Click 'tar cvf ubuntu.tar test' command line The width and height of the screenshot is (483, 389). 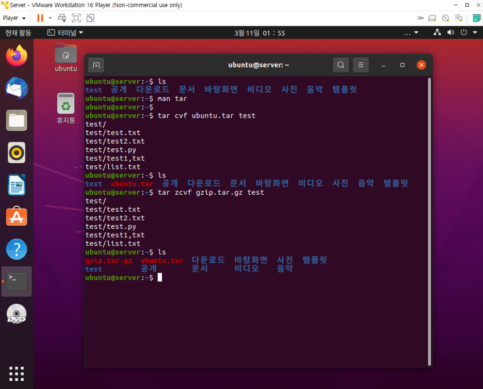(x=206, y=116)
